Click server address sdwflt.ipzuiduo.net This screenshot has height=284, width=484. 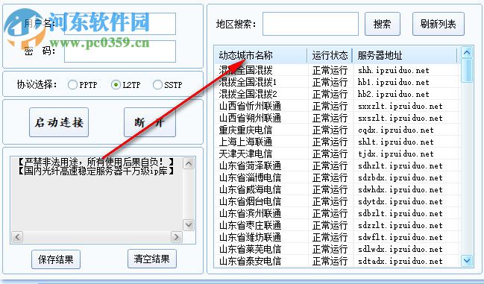point(400,238)
